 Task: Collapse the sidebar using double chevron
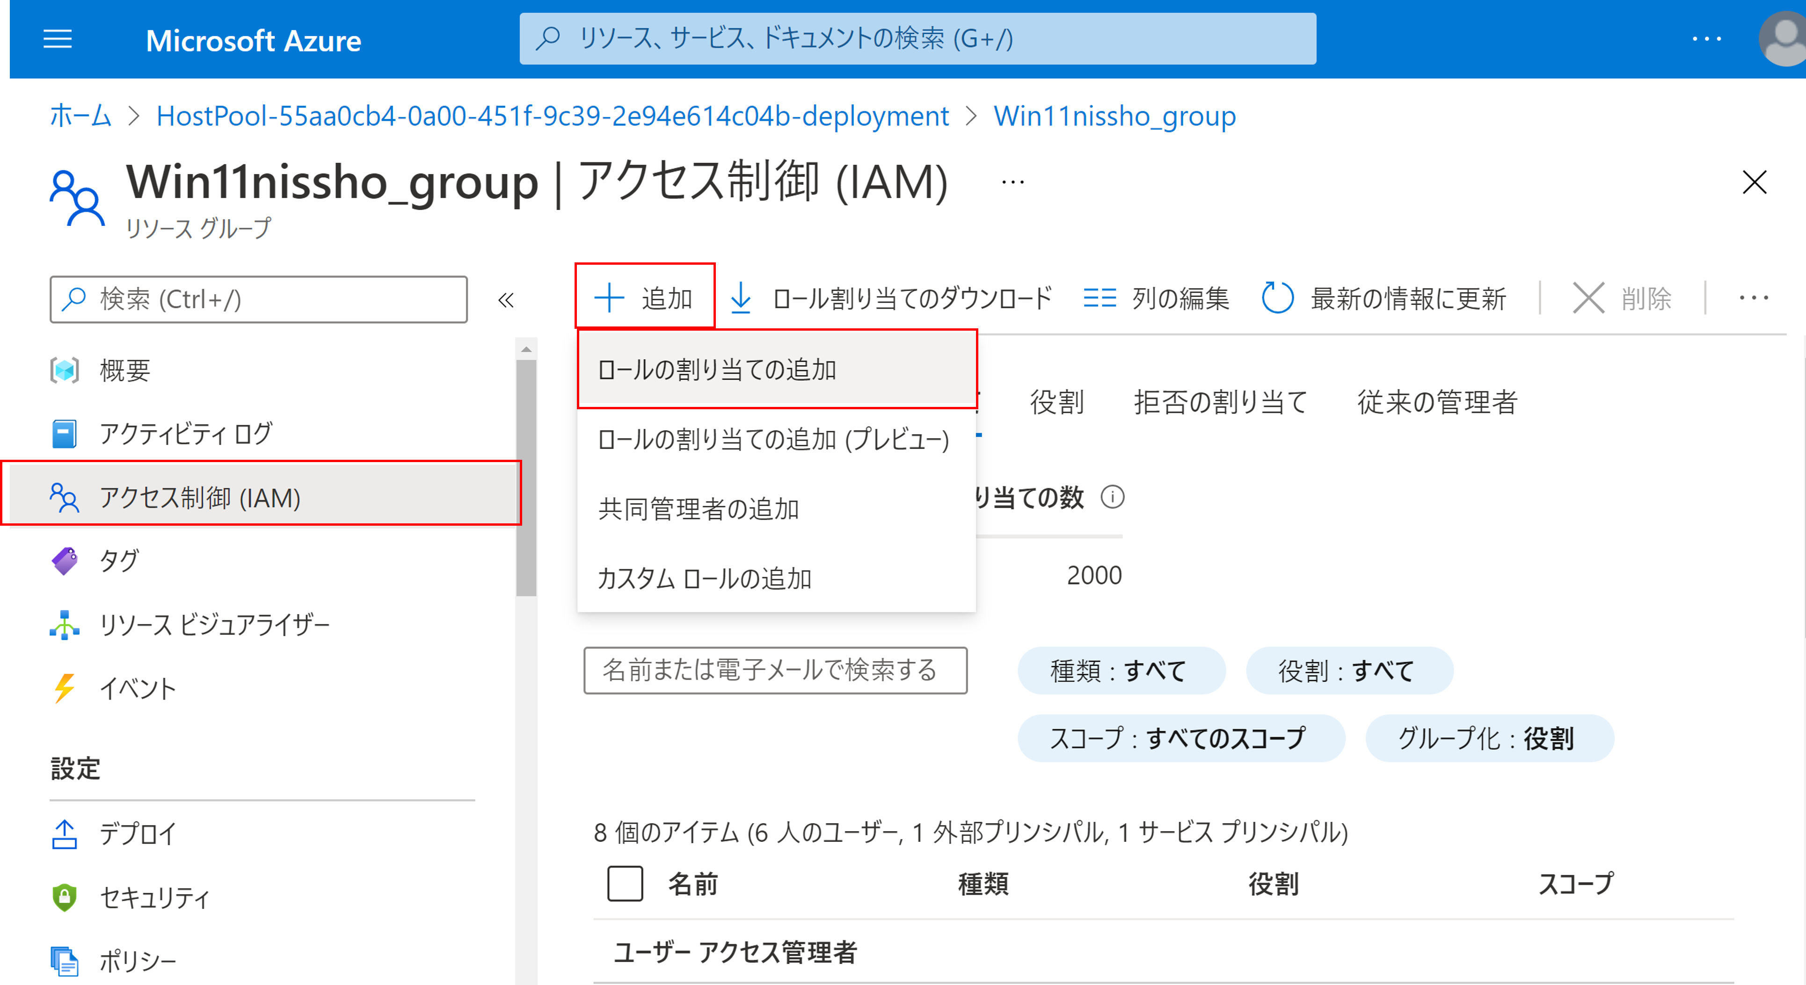(x=505, y=300)
